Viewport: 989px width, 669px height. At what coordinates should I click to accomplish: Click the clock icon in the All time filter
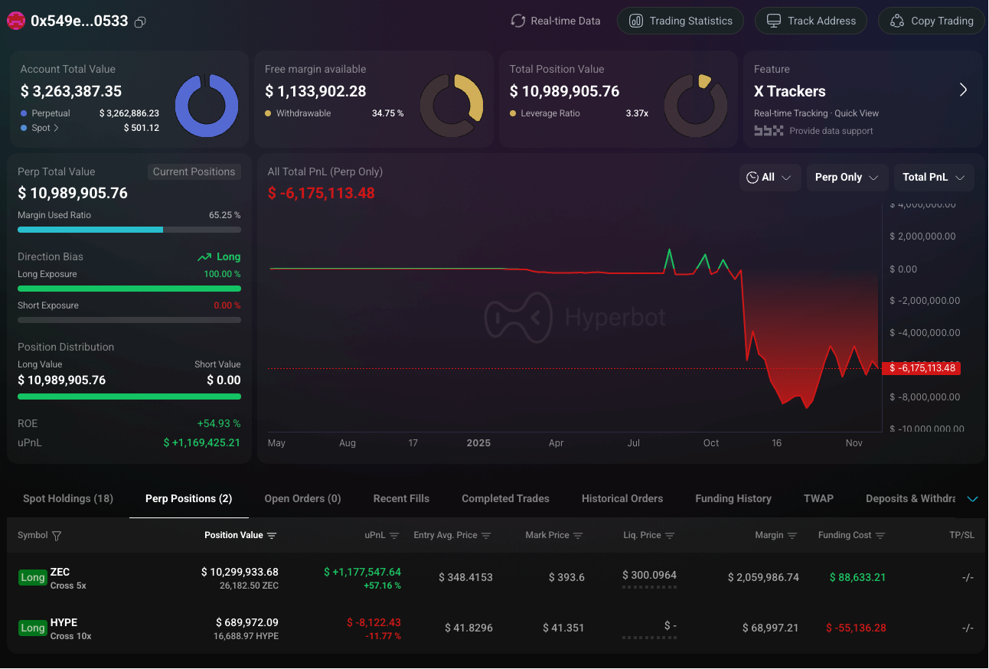pos(752,177)
